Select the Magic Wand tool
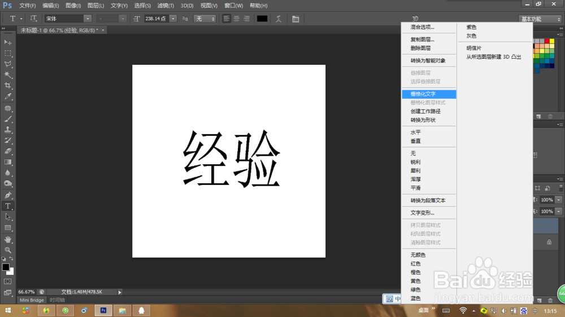 pos(8,75)
